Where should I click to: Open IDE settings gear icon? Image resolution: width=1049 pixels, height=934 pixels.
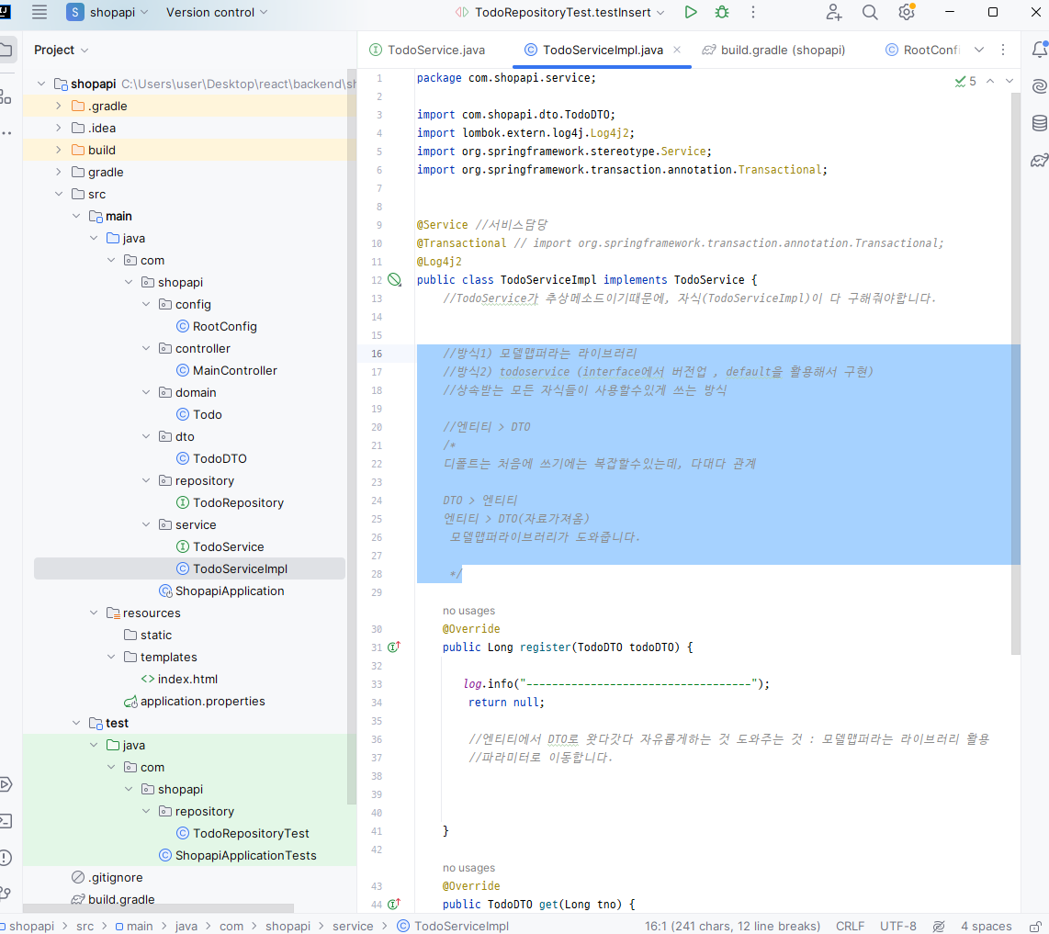click(x=907, y=12)
